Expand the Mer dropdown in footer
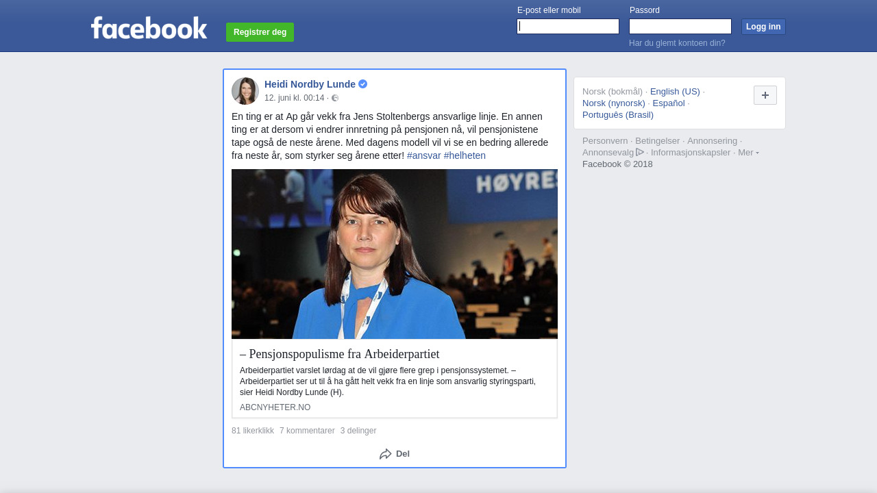 pos(748,152)
